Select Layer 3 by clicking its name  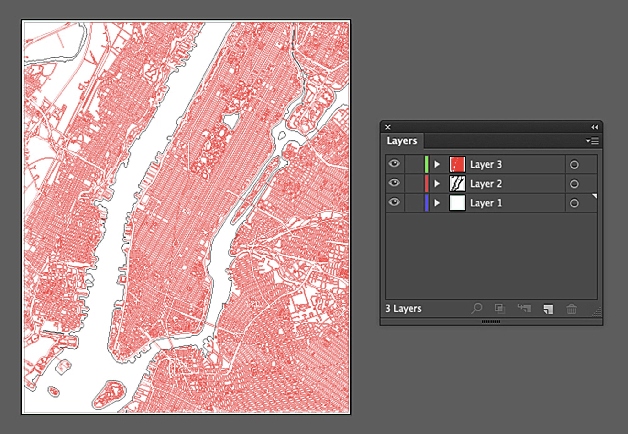point(486,164)
